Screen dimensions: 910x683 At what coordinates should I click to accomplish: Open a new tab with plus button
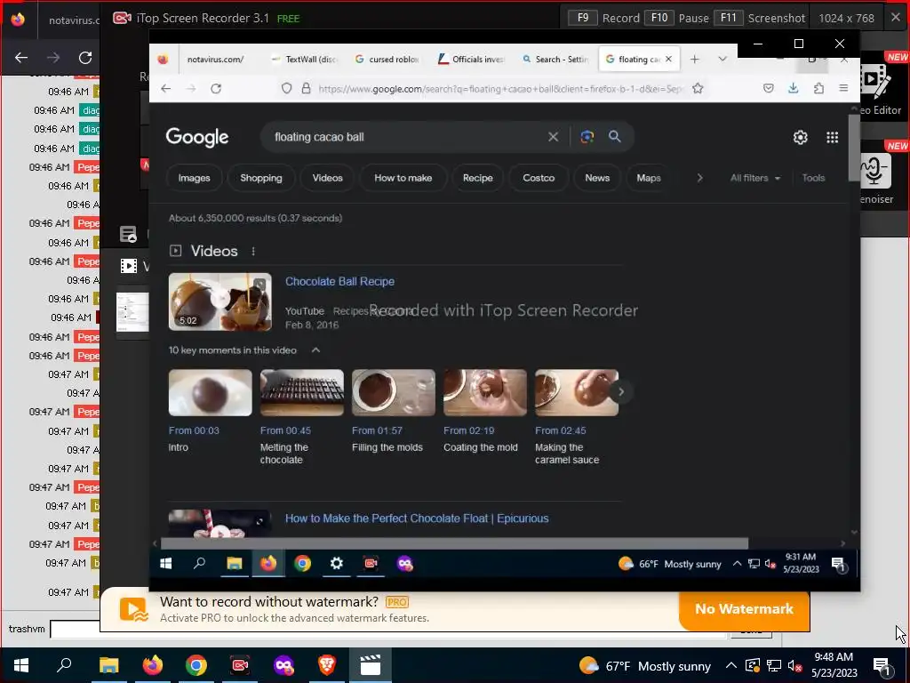pos(695,60)
